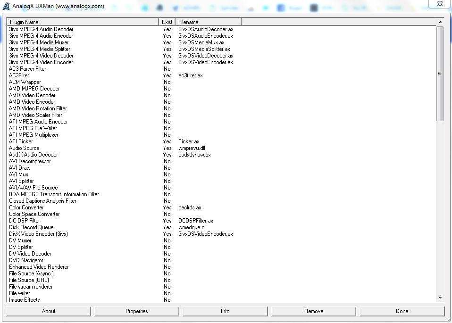Click the Remove button
The image size is (452, 323).
pos(314,311)
